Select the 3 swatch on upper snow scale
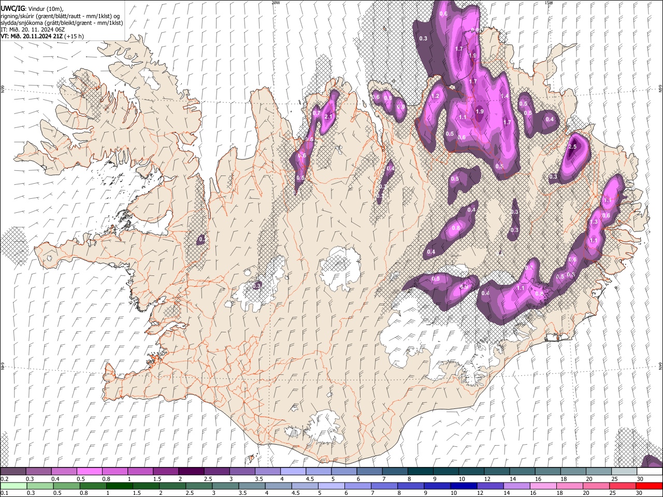 [242, 472]
